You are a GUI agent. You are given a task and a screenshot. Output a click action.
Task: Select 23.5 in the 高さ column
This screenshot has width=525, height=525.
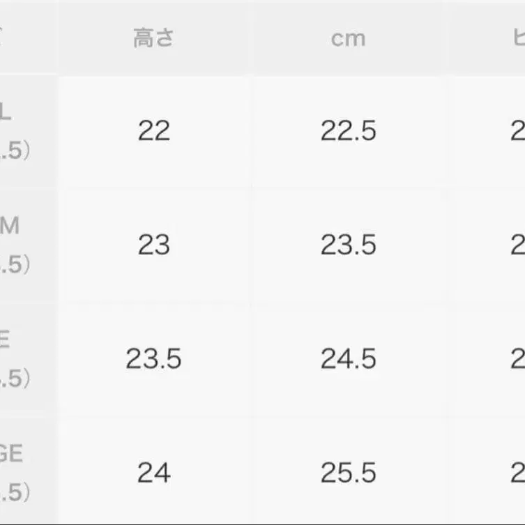click(153, 359)
